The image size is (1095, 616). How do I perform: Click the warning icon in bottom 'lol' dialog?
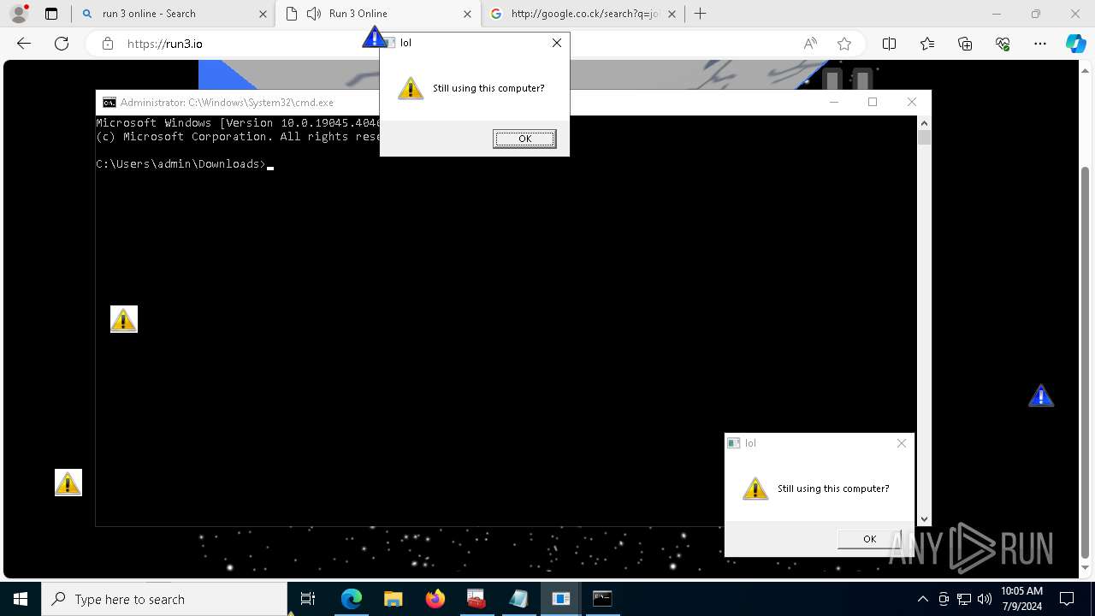coord(755,489)
